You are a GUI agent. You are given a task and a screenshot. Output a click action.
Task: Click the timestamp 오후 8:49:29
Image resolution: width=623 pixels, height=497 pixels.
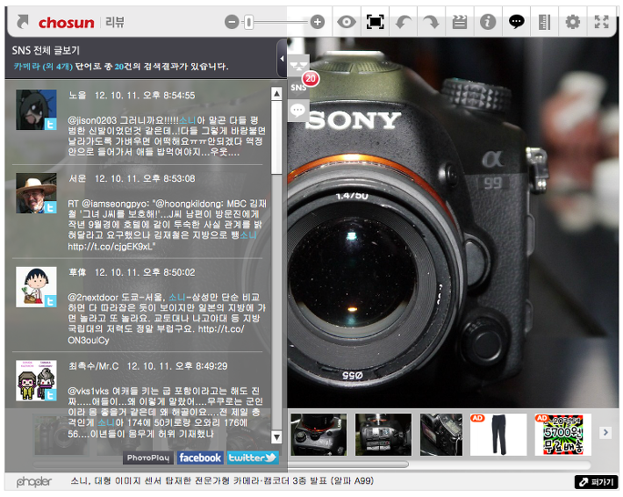(x=202, y=366)
